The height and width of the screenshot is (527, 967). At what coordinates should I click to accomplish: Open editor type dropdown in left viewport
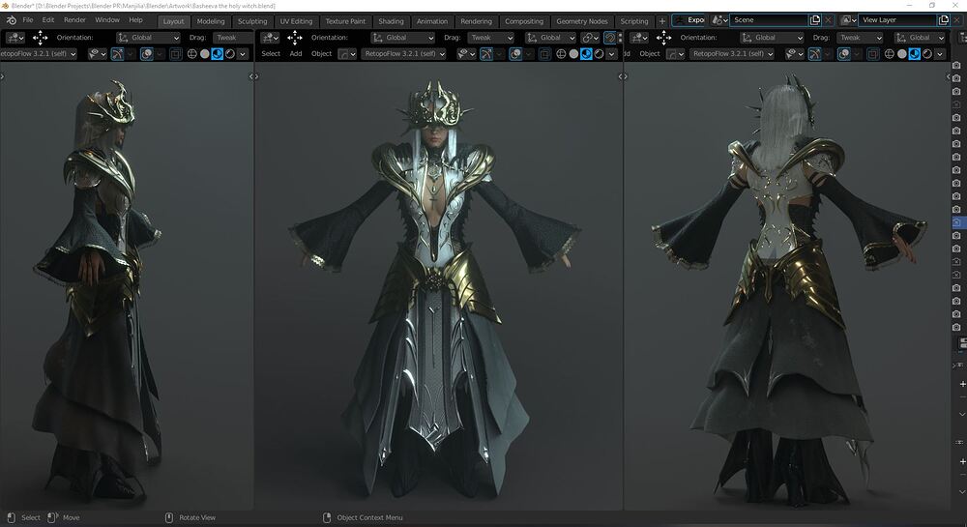pyautogui.click(x=15, y=38)
